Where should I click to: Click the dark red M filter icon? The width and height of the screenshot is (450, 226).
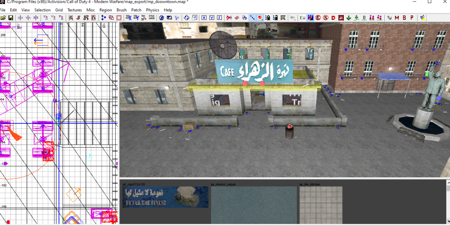[397, 18]
